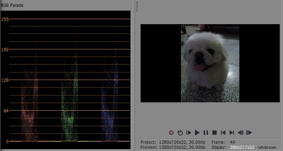The width and height of the screenshot is (283, 151).
Task: Start playback with the Play button
Action: (197, 133)
